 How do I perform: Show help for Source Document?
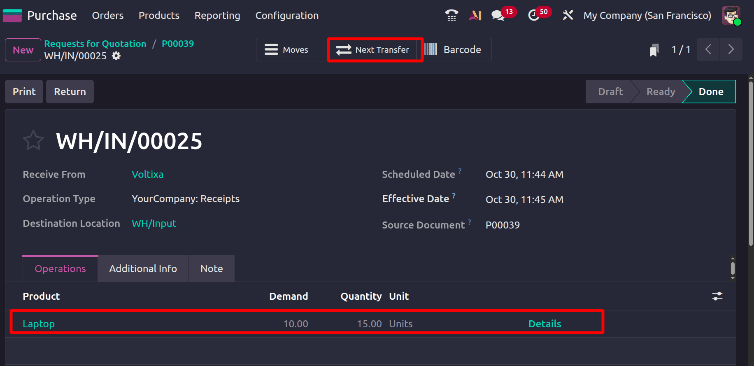469,221
